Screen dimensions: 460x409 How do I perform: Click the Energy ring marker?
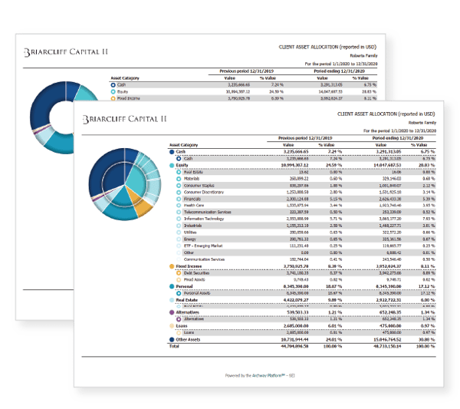pos(179,239)
